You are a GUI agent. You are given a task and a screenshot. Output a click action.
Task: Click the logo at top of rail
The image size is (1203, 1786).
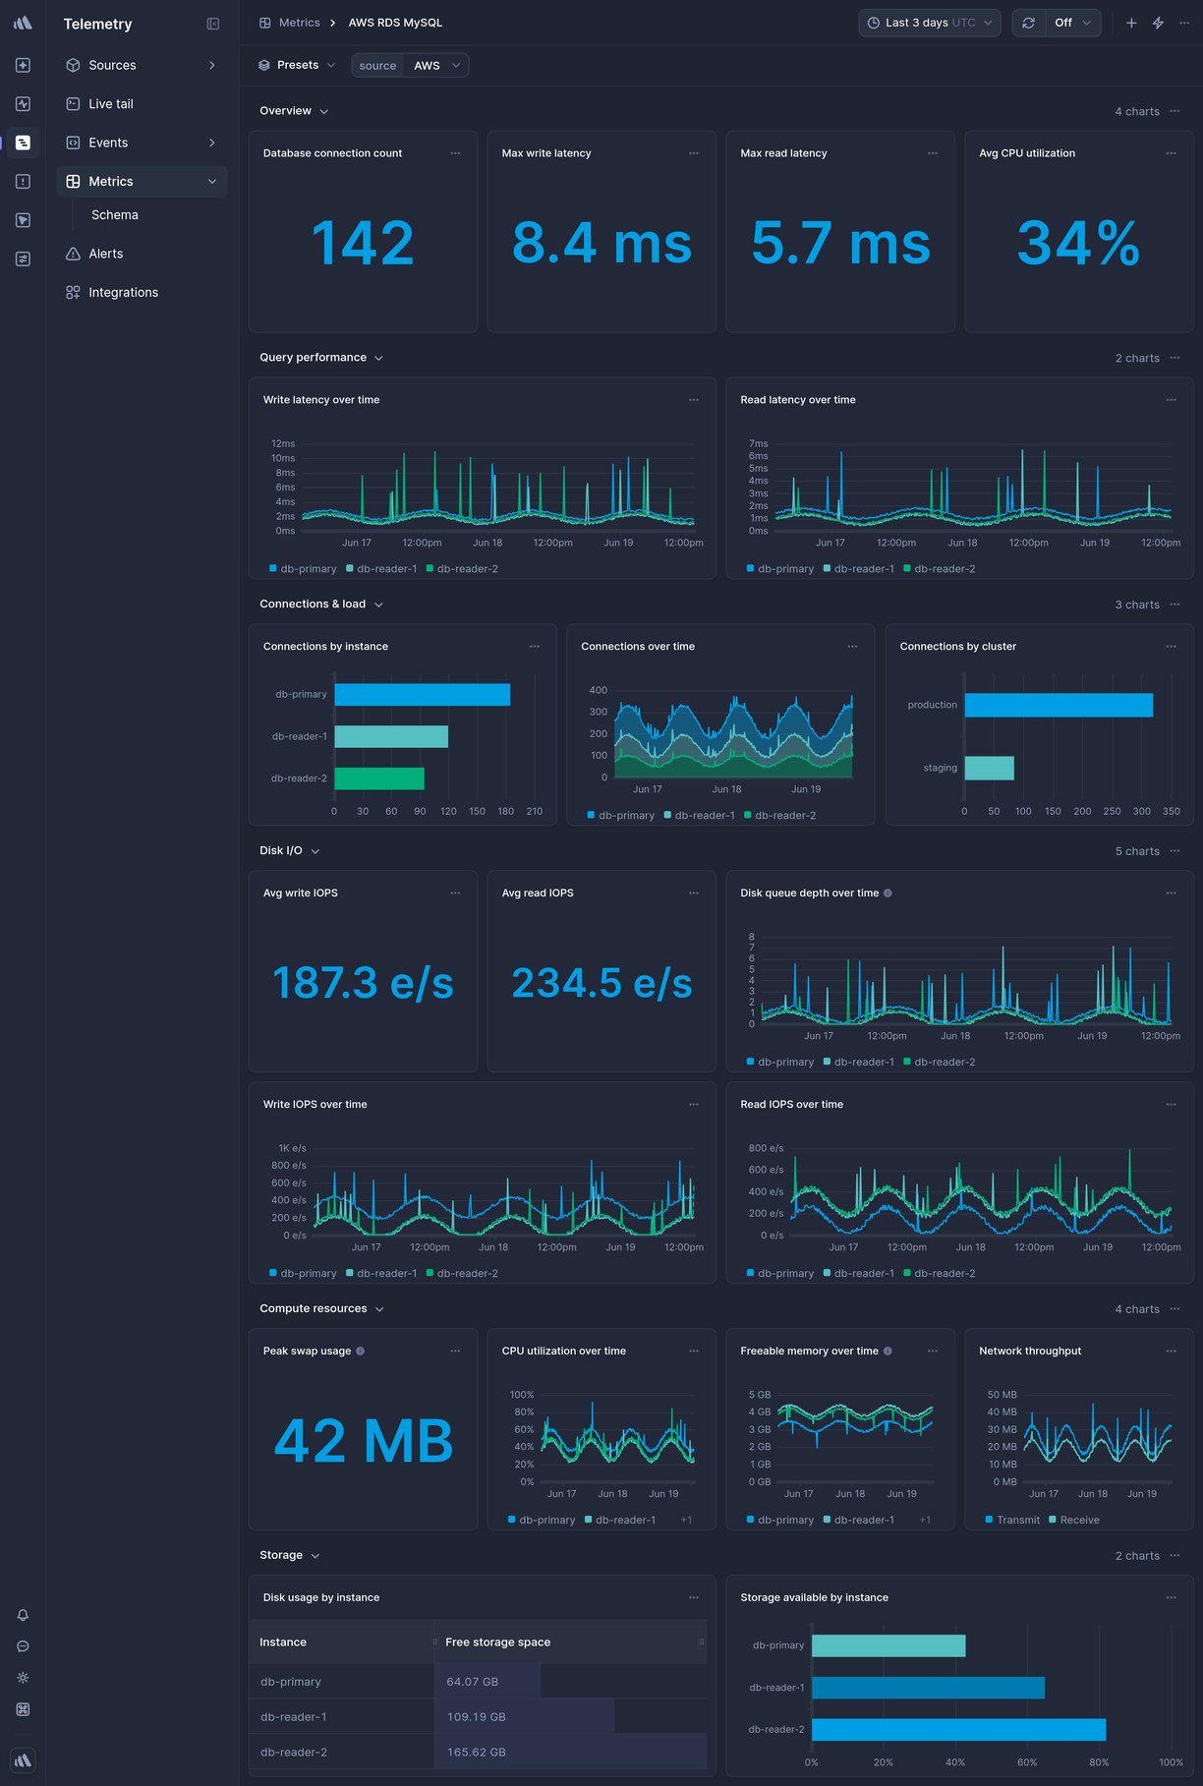click(x=23, y=23)
